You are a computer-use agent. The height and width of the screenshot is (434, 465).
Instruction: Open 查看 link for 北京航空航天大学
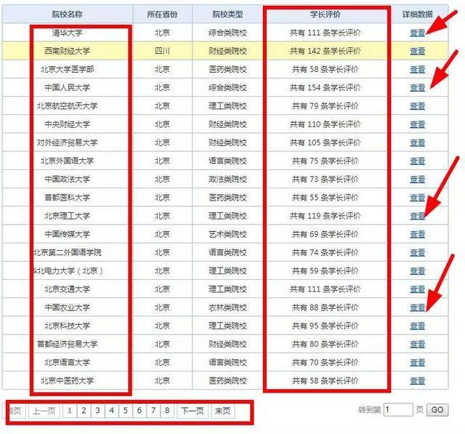pyautogui.click(x=417, y=106)
